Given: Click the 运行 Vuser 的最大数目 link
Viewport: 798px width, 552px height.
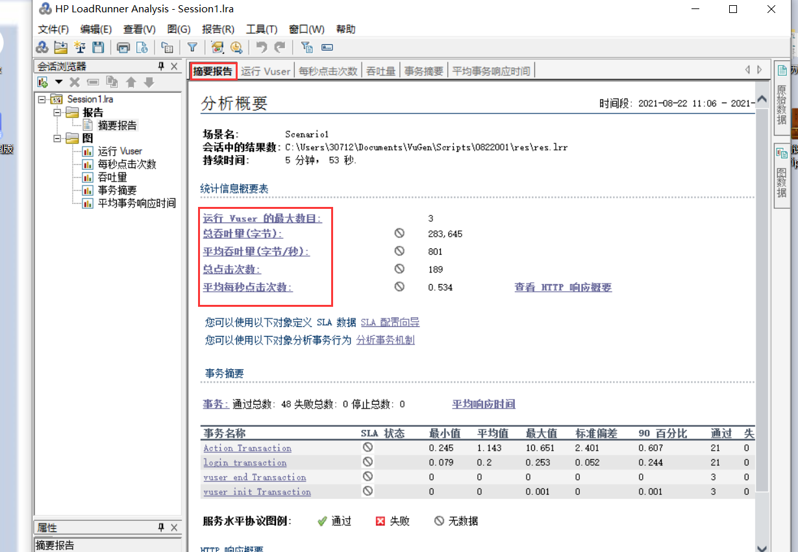Looking at the screenshot, I should coord(262,219).
